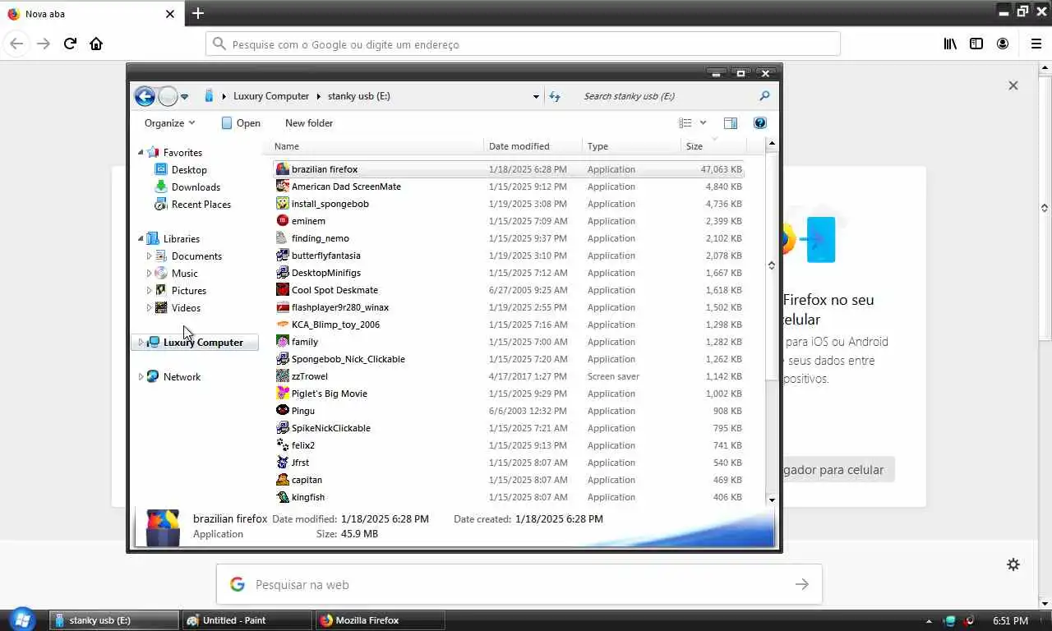Click the refresh icon beside address bar
The image size is (1052, 631).
[x=555, y=96]
